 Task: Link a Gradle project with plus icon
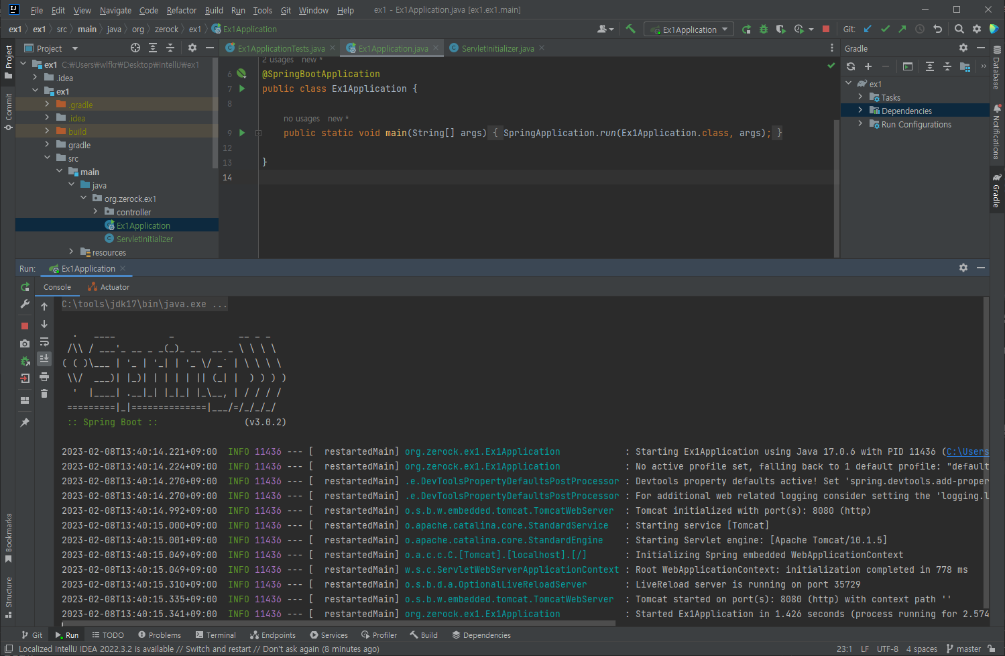pos(868,66)
